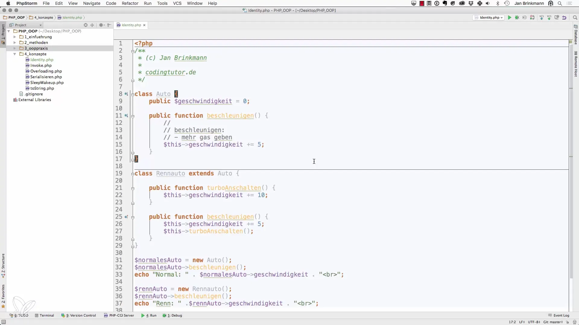579x325 pixels.
Task: Expand the 1_einfuehrung folder
Action: tap(14, 37)
